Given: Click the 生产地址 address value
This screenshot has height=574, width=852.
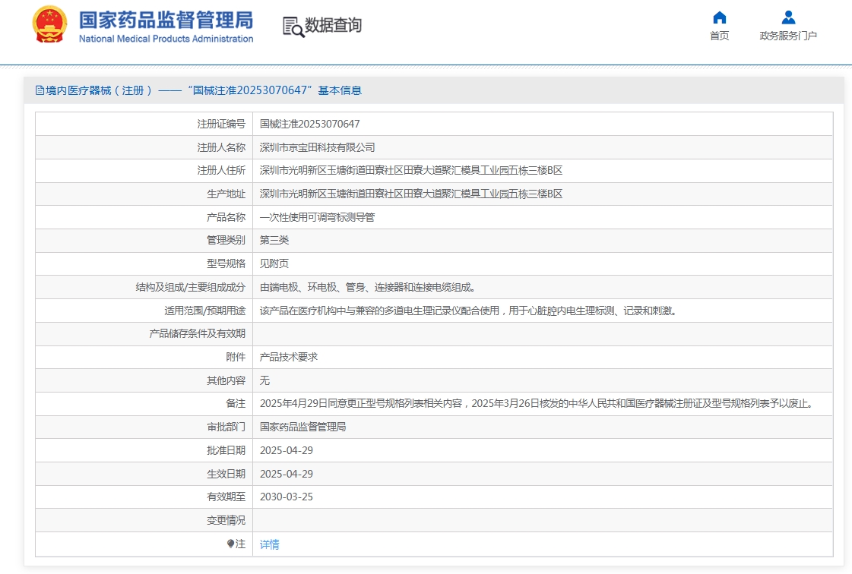Looking at the screenshot, I should (x=410, y=194).
